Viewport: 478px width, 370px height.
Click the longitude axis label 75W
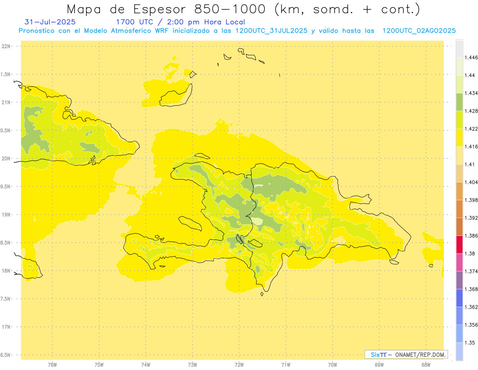click(99, 365)
